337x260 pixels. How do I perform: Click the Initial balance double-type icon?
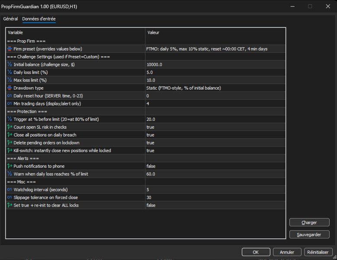[10, 65]
